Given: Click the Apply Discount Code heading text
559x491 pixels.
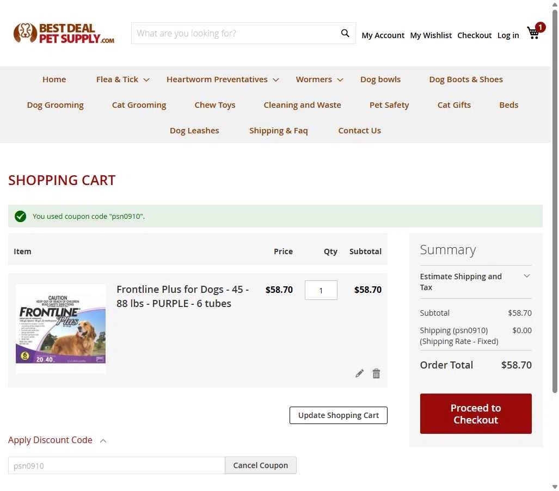Looking at the screenshot, I should (50, 440).
